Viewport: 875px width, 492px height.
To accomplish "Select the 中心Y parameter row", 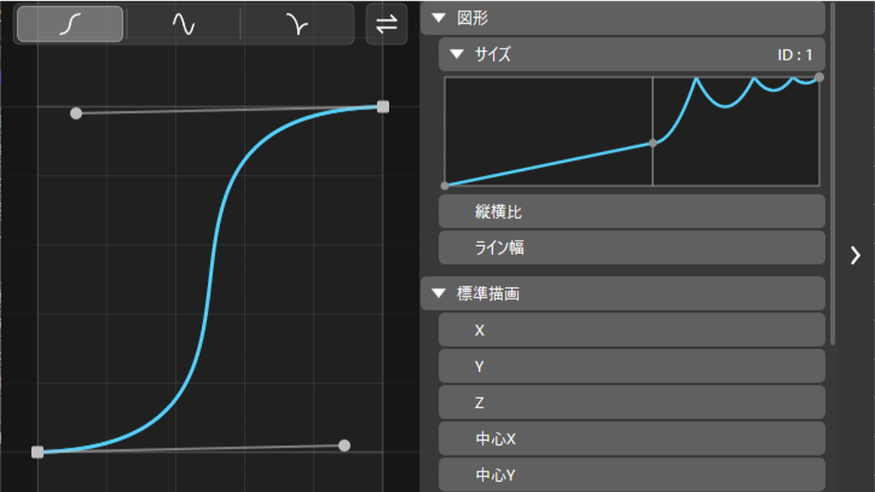I will tap(632, 475).
